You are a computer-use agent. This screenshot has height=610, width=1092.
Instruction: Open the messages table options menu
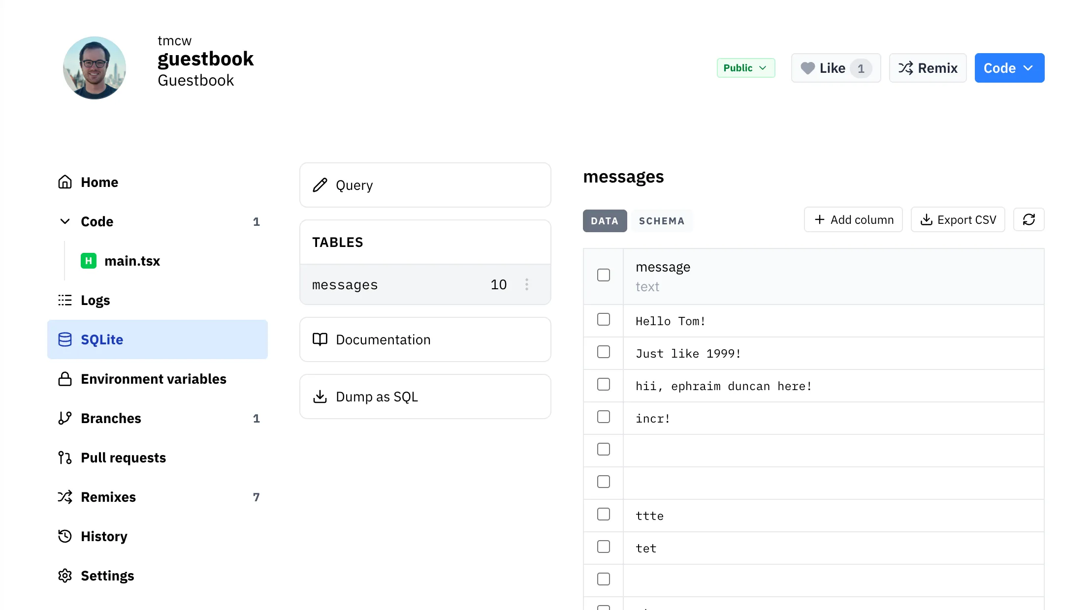click(526, 284)
